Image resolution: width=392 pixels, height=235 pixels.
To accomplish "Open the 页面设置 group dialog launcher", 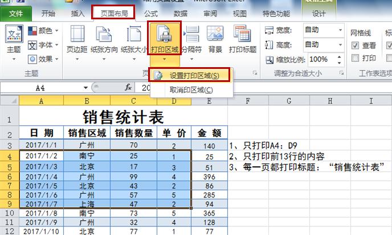I will (255, 73).
